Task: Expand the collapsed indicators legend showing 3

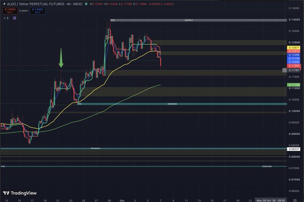Action: click(x=6, y=18)
